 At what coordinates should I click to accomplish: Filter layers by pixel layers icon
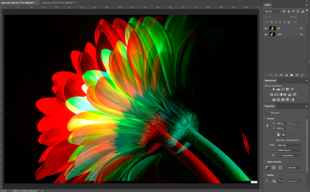pyautogui.click(x=284, y=11)
